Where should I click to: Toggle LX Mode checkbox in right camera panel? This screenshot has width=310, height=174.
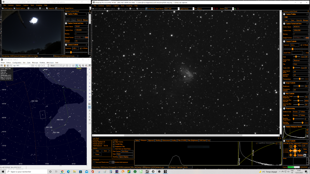coord(301,45)
